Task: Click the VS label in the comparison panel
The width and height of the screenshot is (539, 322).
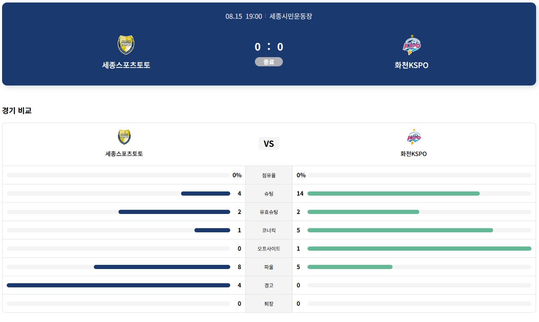Action: click(x=269, y=143)
